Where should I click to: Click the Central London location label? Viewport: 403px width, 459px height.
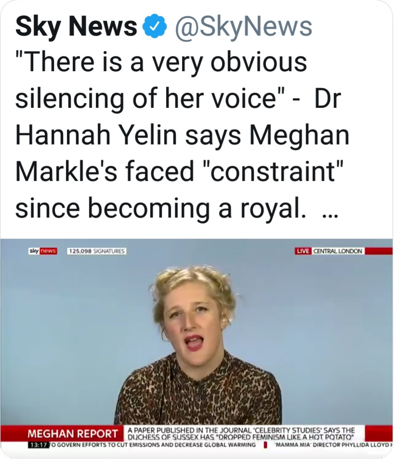point(338,251)
